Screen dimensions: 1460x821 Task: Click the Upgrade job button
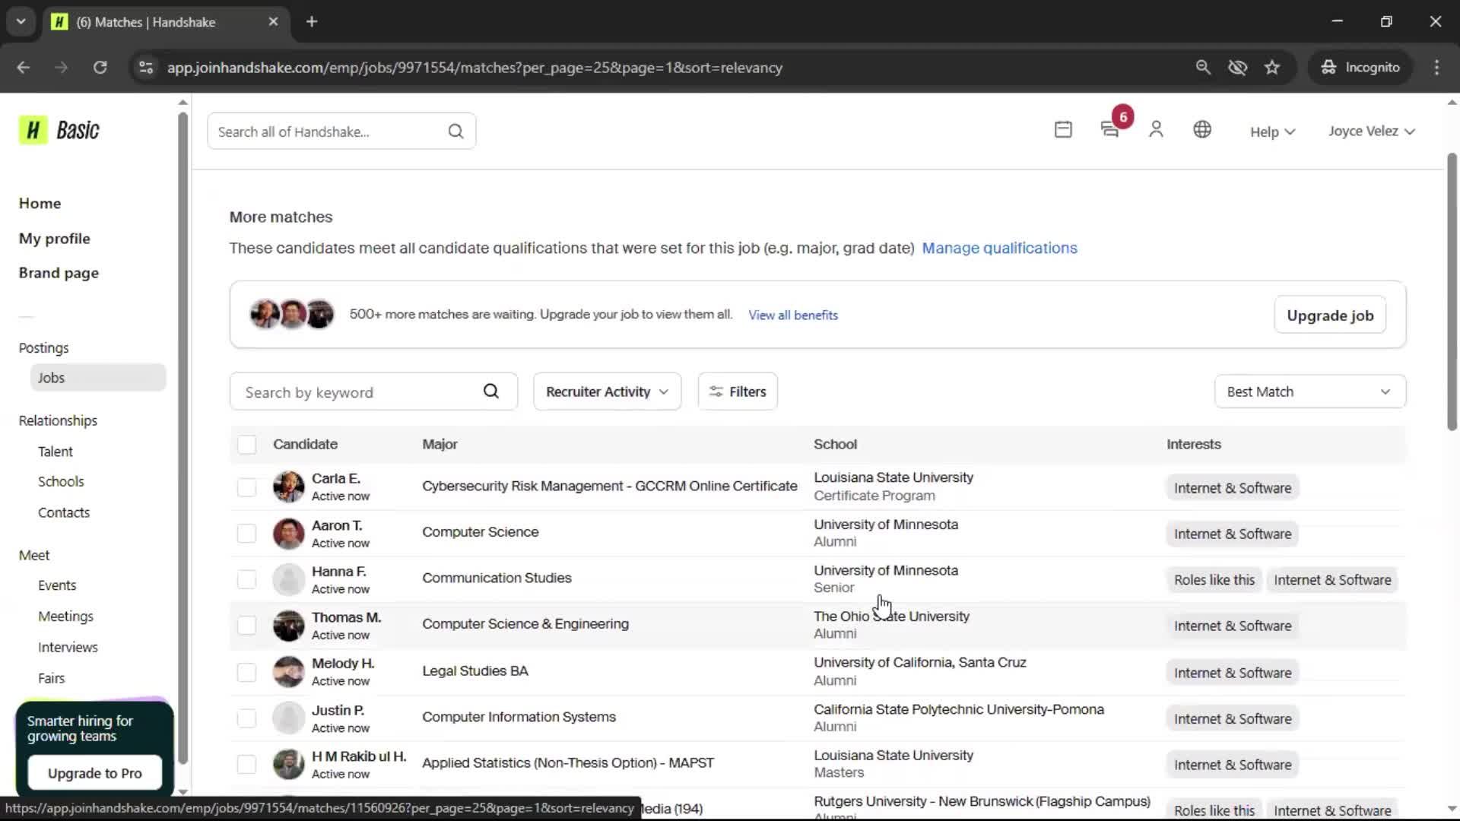[x=1330, y=315]
